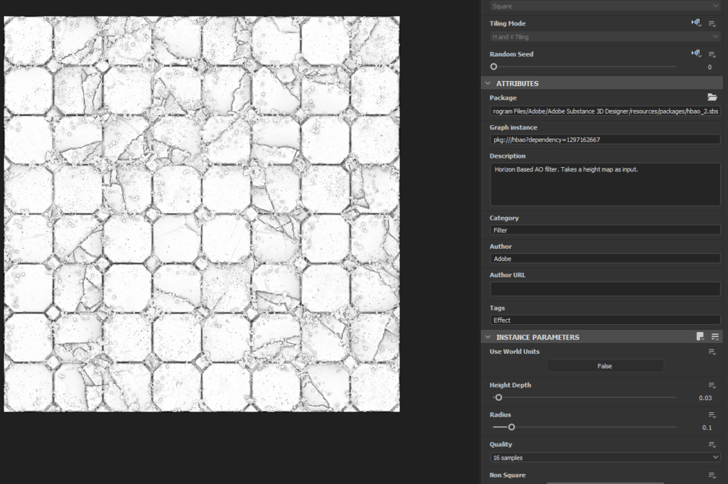The height and width of the screenshot is (484, 728).
Task: Click the Height Depth slider handle
Action: [x=498, y=397]
